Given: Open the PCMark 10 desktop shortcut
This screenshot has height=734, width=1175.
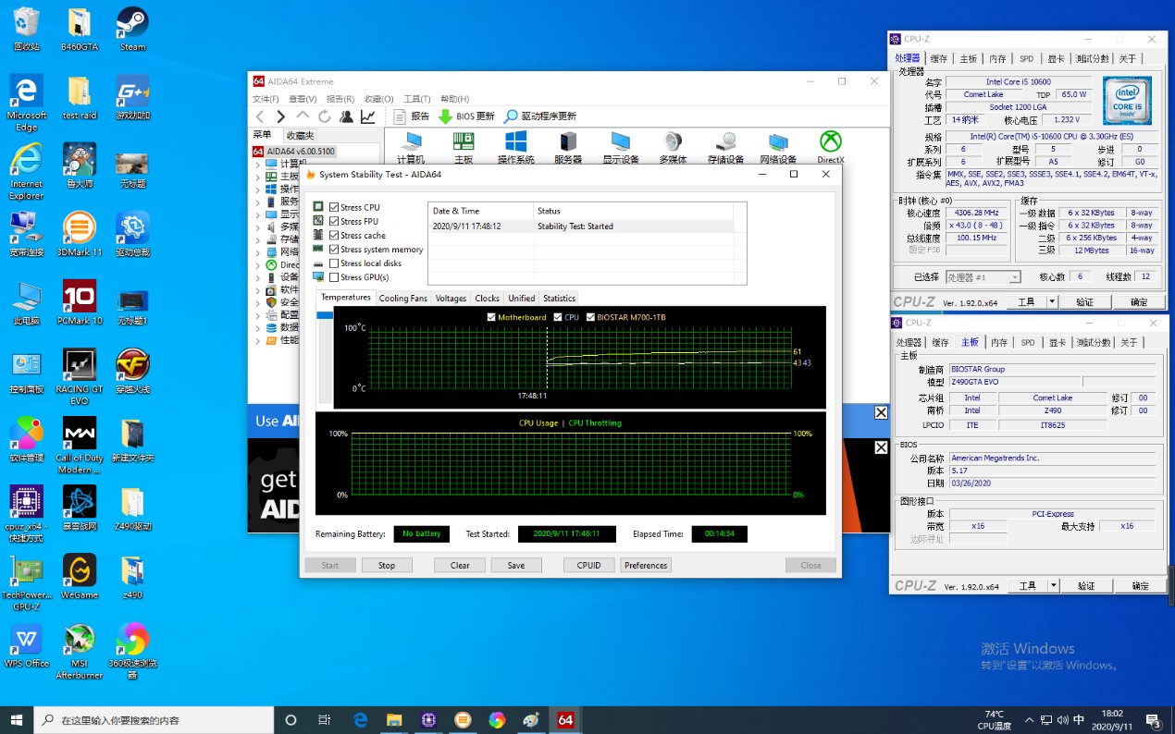Looking at the screenshot, I should [80, 303].
